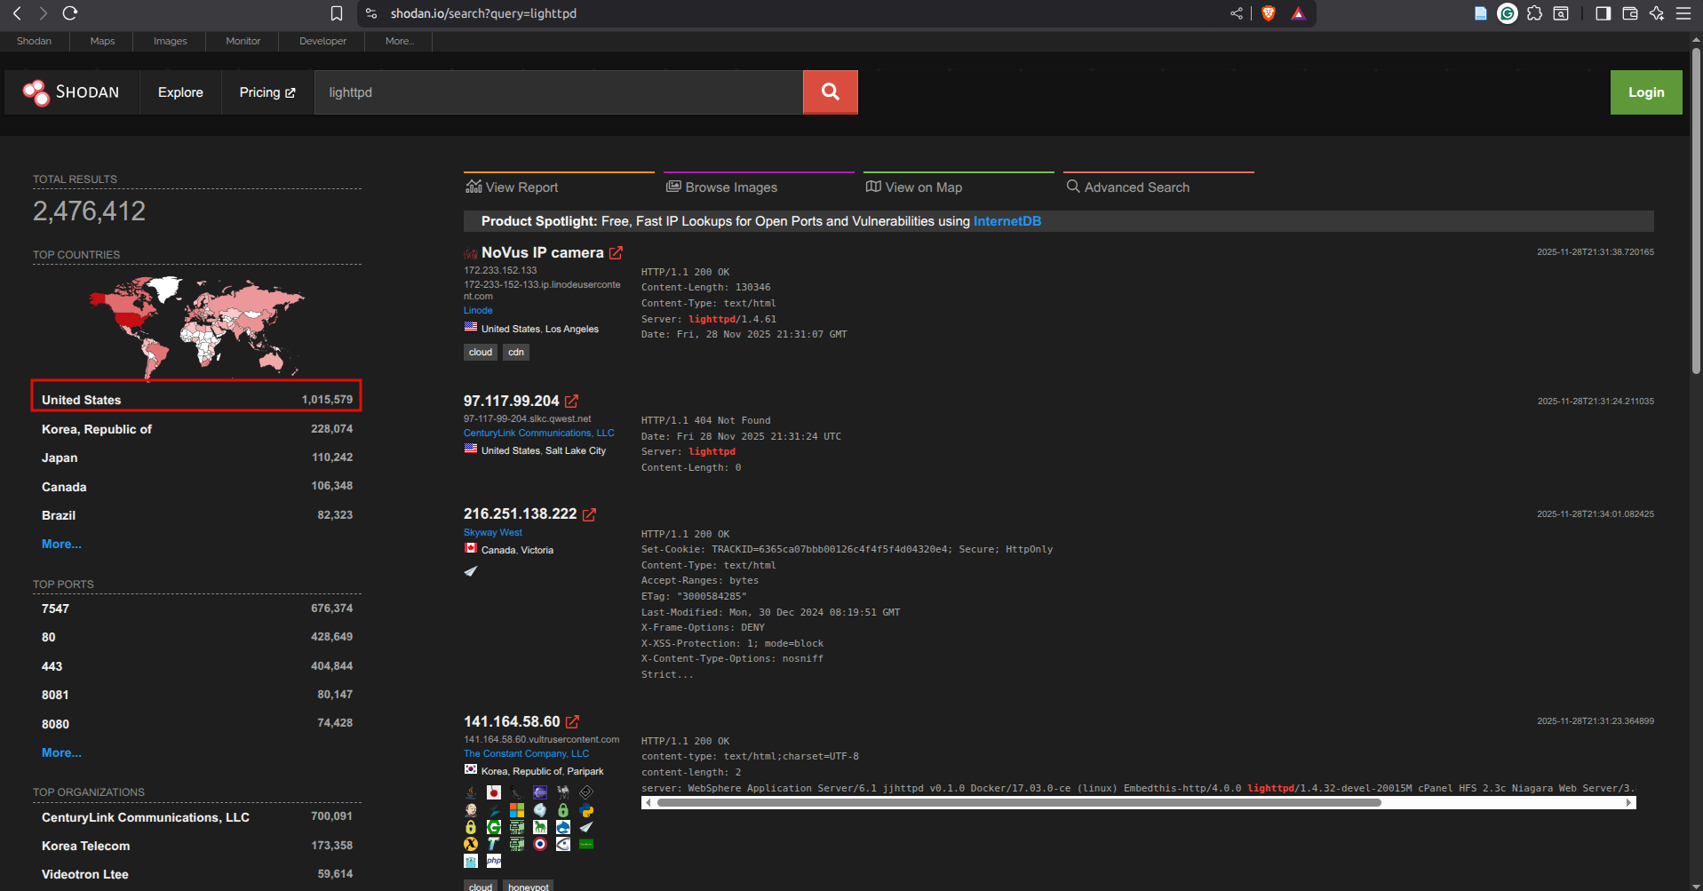This screenshot has width=1703, height=891.
Task: Bookmark this page with the bookmark icon
Action: [x=337, y=13]
